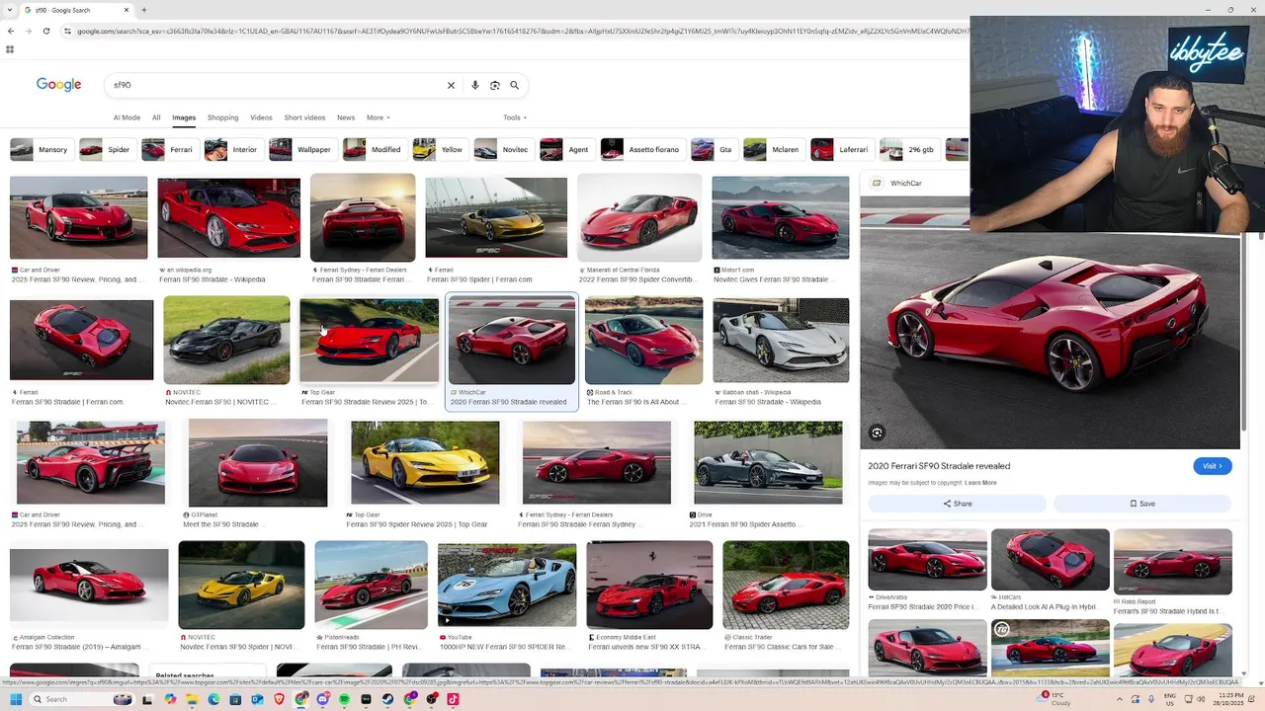The height and width of the screenshot is (711, 1265).
Task: Open Outlook from taskbar
Action: [x=257, y=699]
